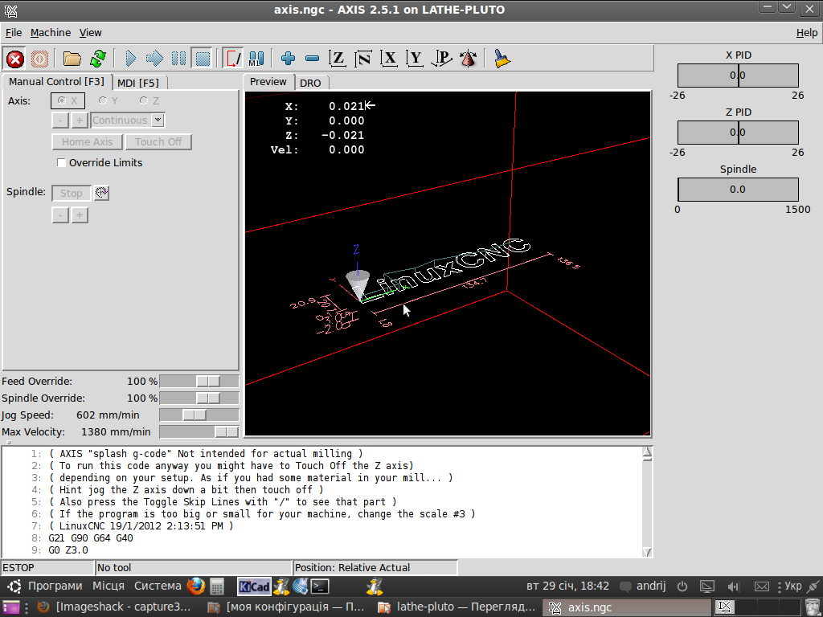The width and height of the screenshot is (823, 617).
Task: Click the Zoom In plus icon
Action: 288,59
